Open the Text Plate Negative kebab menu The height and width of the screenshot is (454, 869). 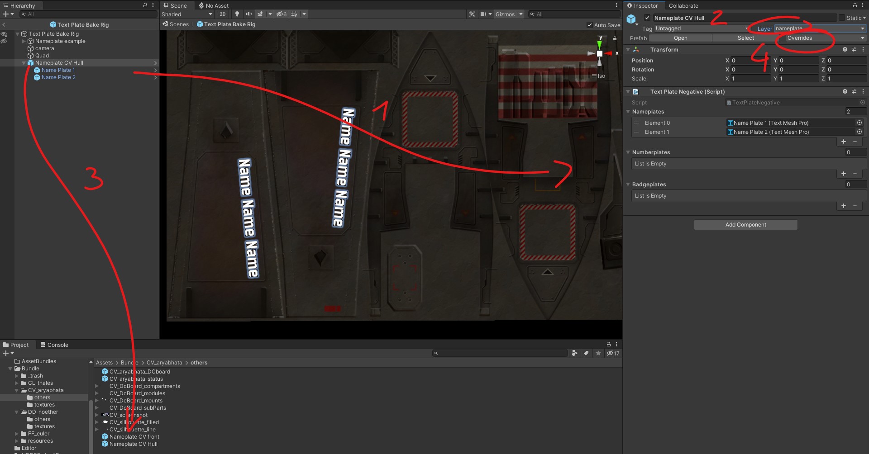863,91
